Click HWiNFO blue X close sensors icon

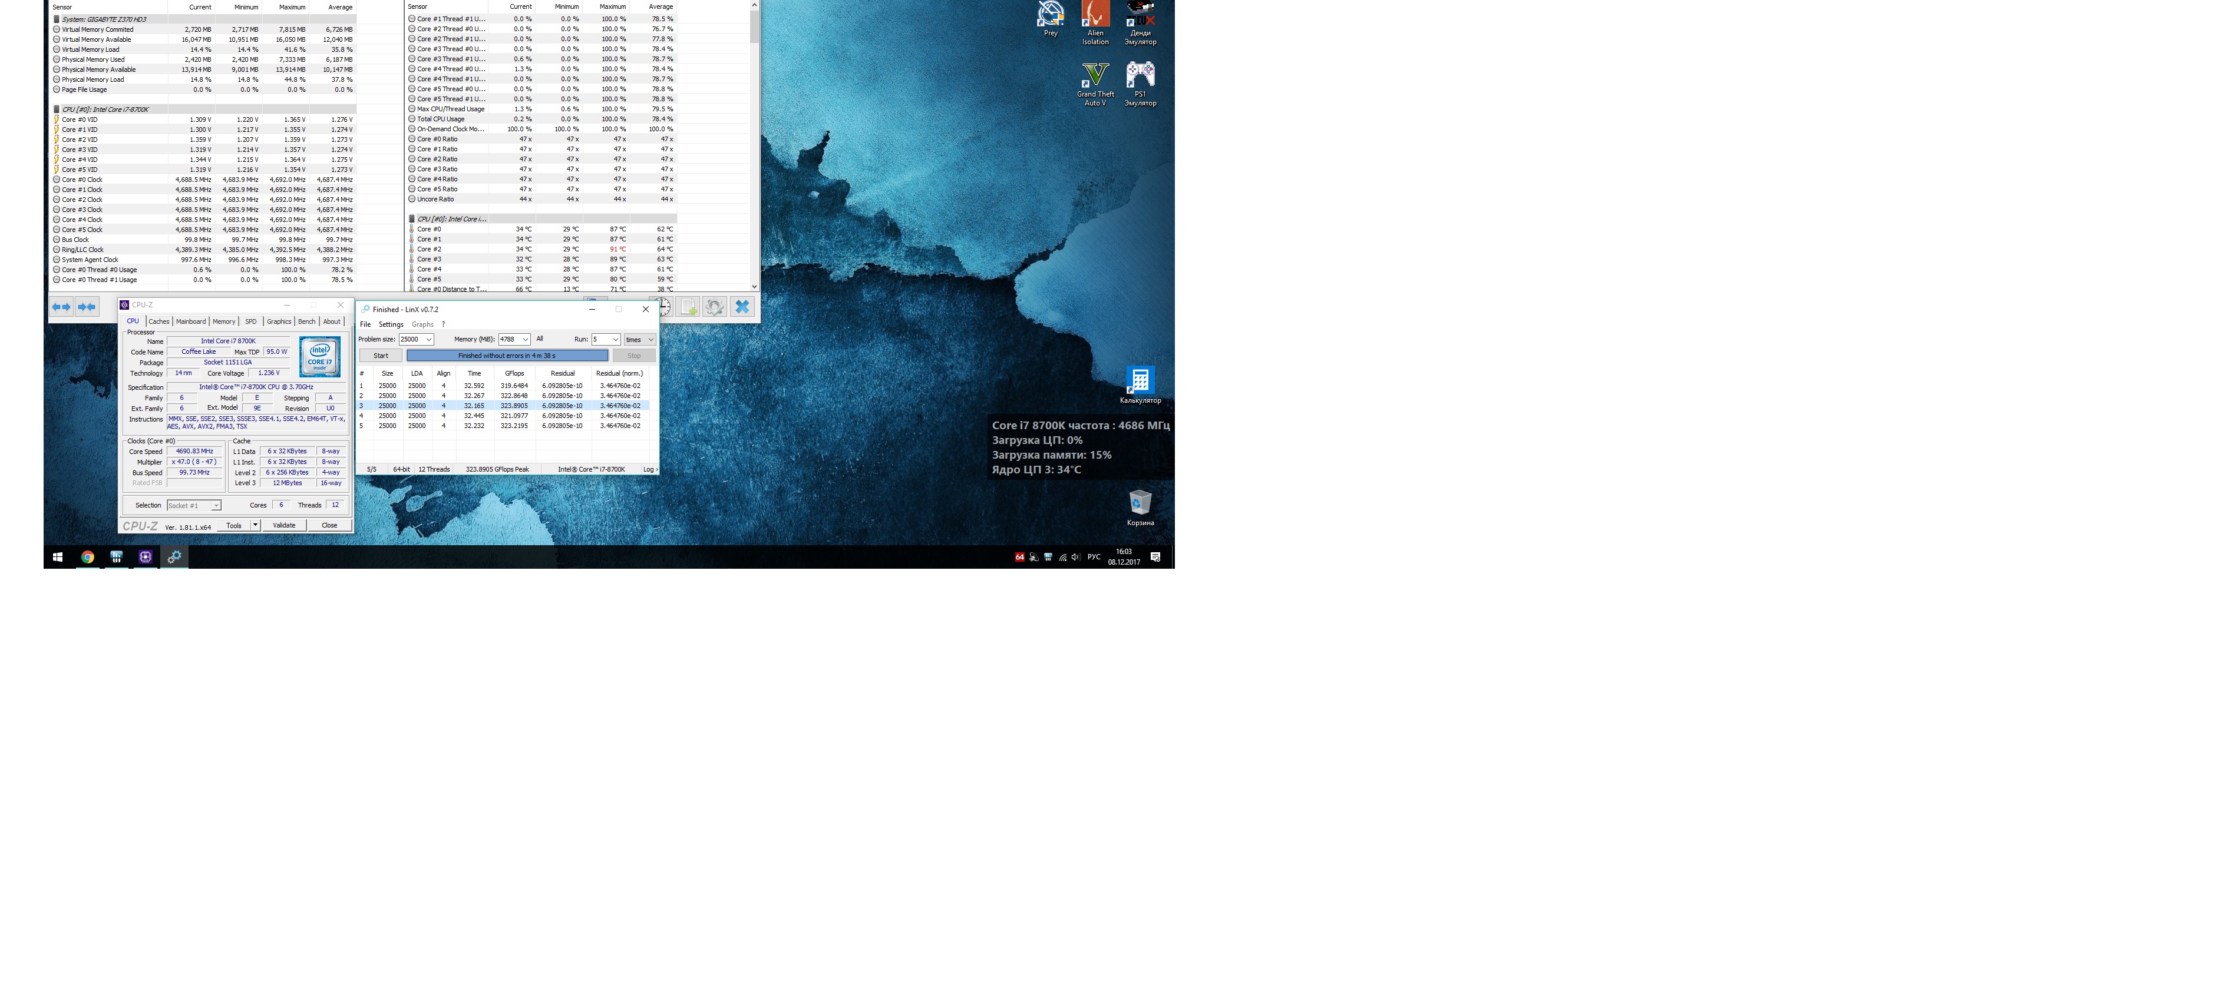[x=742, y=306]
